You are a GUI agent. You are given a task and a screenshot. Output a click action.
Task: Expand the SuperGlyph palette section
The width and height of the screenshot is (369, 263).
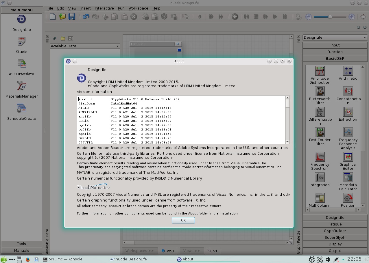(335, 237)
